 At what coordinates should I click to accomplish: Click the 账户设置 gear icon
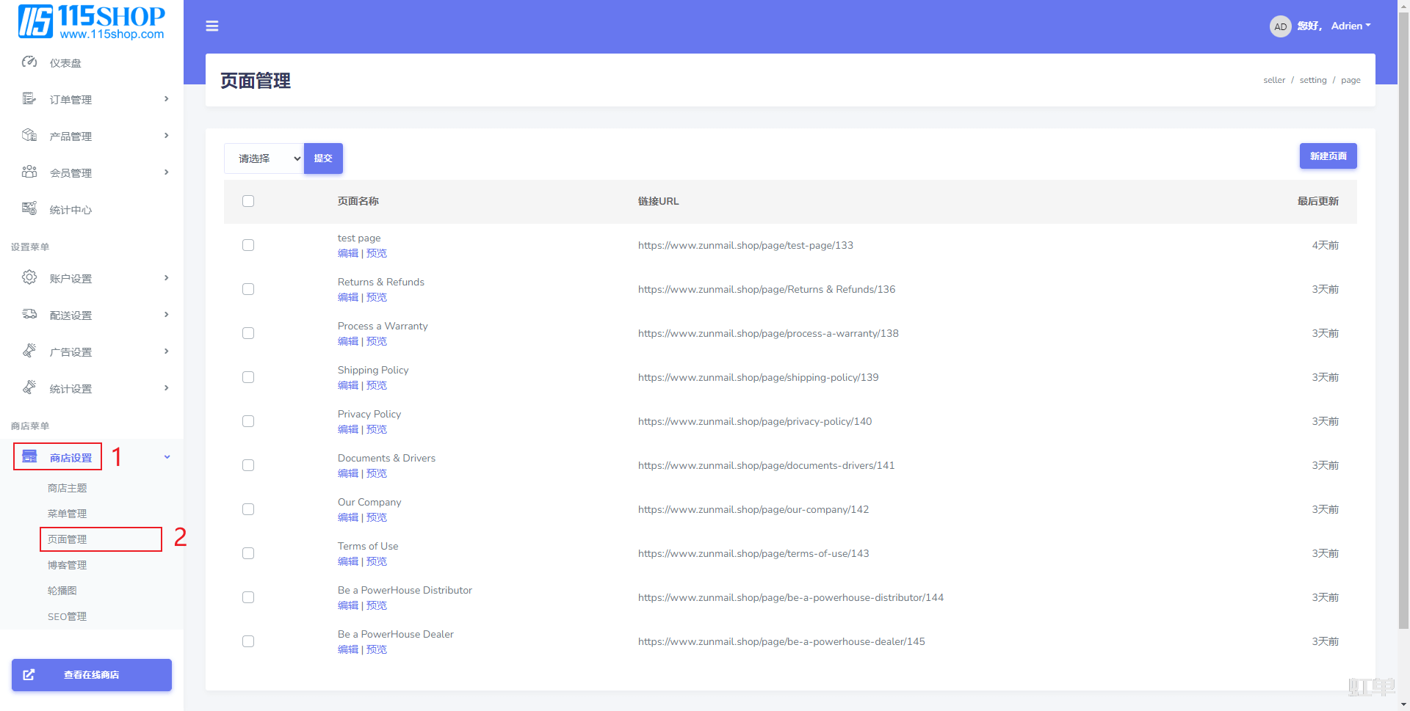pos(29,278)
